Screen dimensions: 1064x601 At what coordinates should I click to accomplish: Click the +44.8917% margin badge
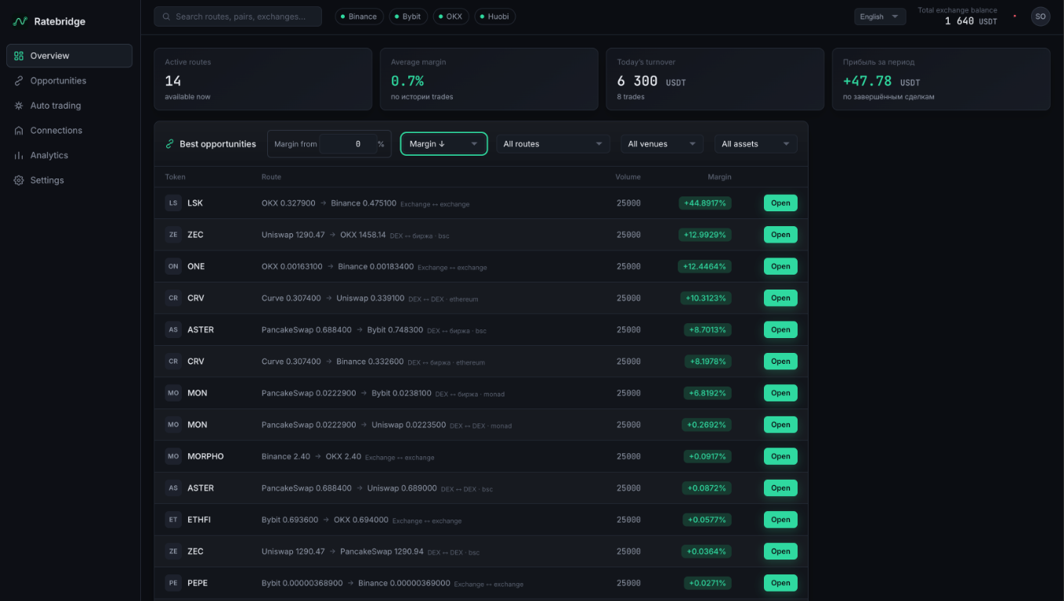[x=705, y=203]
